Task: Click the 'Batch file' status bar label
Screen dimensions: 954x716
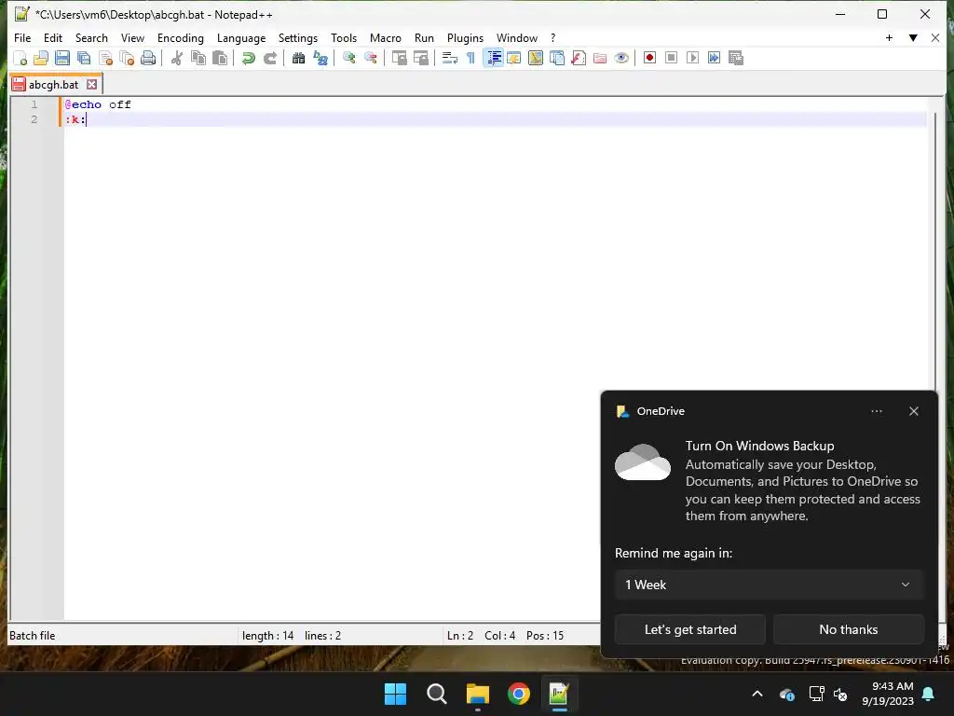Action: tap(33, 636)
